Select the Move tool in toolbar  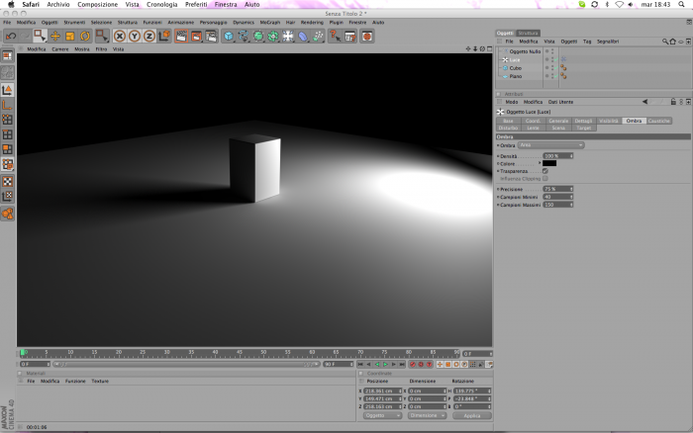[x=55, y=37]
